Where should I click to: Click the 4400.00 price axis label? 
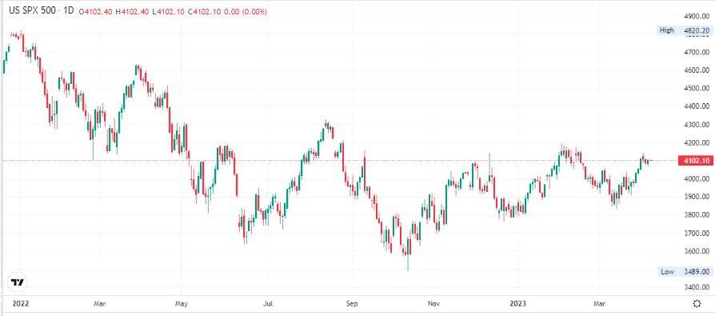pyautogui.click(x=697, y=106)
